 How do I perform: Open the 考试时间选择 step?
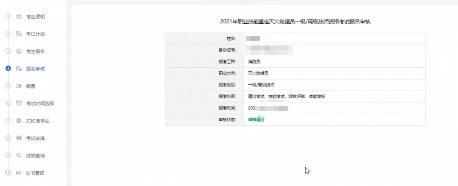click(x=40, y=104)
